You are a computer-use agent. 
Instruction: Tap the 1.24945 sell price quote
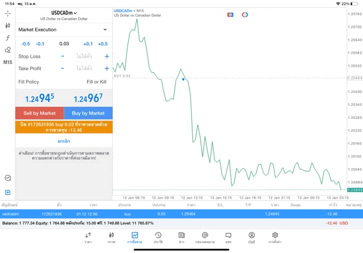[40, 98]
